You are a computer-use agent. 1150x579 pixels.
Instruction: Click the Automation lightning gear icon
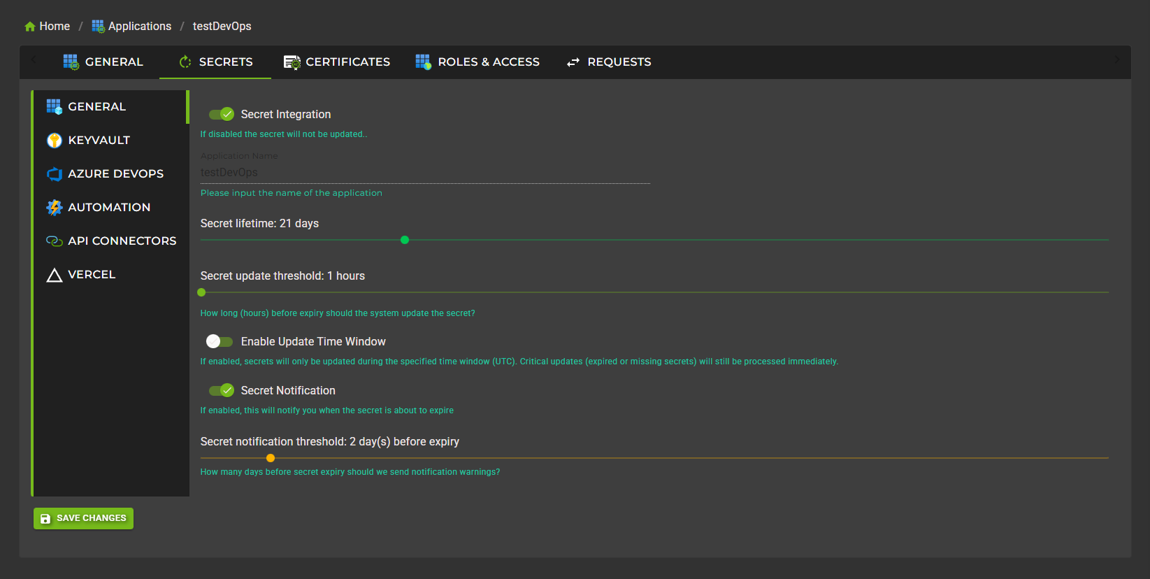coord(54,207)
